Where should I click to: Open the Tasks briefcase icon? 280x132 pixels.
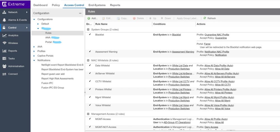click(4, 59)
